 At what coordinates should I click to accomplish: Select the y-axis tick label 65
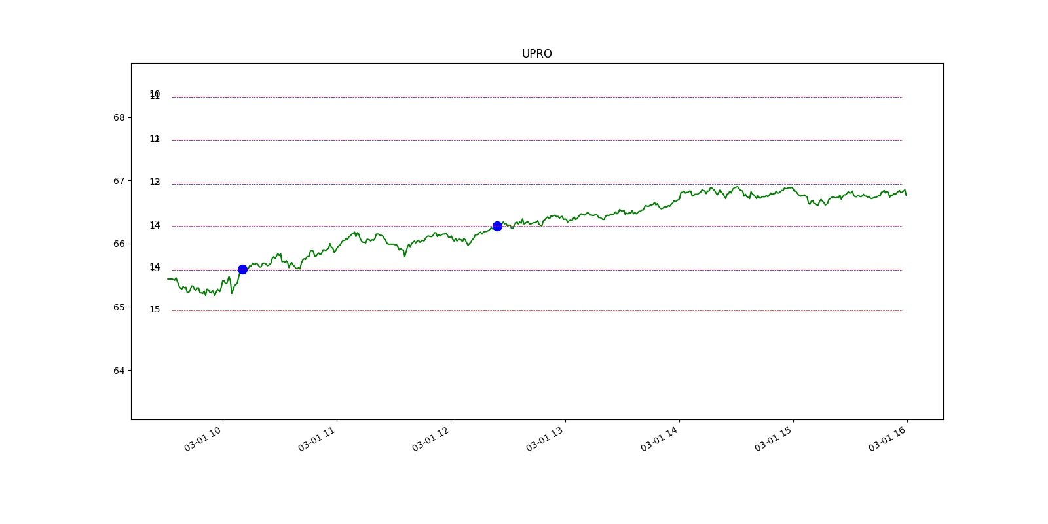[119, 307]
